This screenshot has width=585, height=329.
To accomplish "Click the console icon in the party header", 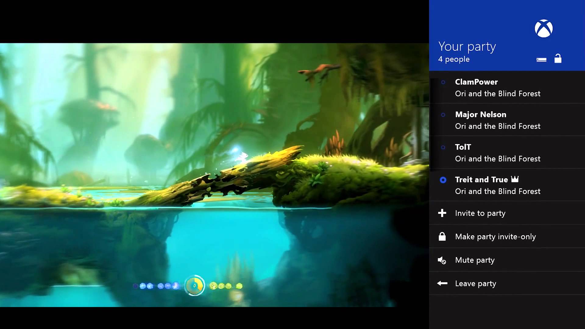I will [541, 60].
